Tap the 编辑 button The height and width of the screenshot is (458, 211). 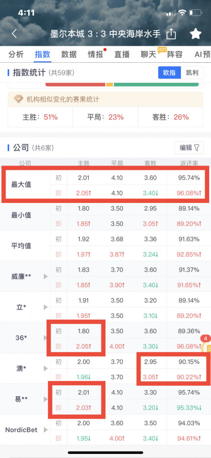tap(189, 148)
